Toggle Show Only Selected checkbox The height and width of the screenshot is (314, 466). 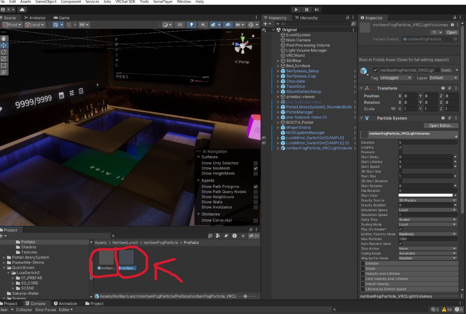pyautogui.click(x=255, y=163)
